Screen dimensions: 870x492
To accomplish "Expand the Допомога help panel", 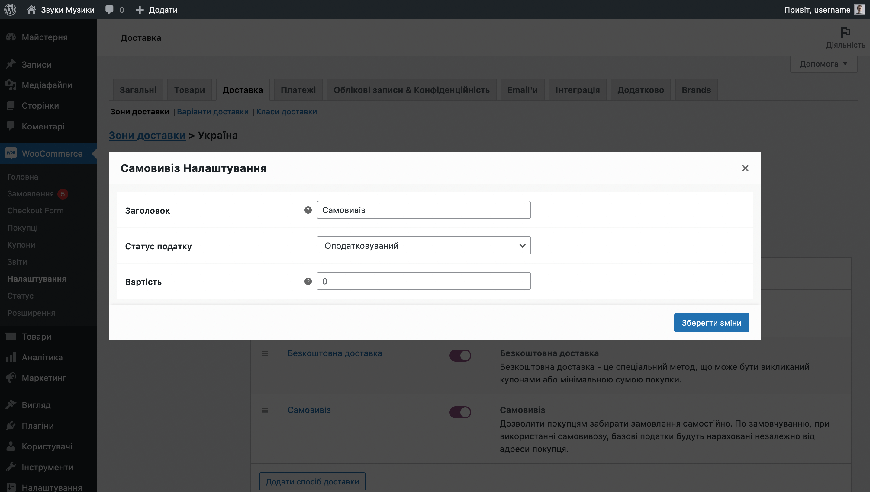I will pos(824,64).
